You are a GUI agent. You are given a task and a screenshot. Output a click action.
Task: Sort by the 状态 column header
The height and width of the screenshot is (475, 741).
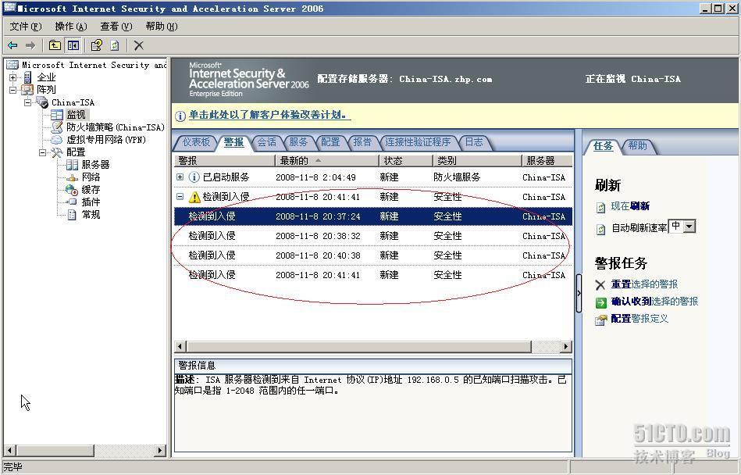click(405, 161)
